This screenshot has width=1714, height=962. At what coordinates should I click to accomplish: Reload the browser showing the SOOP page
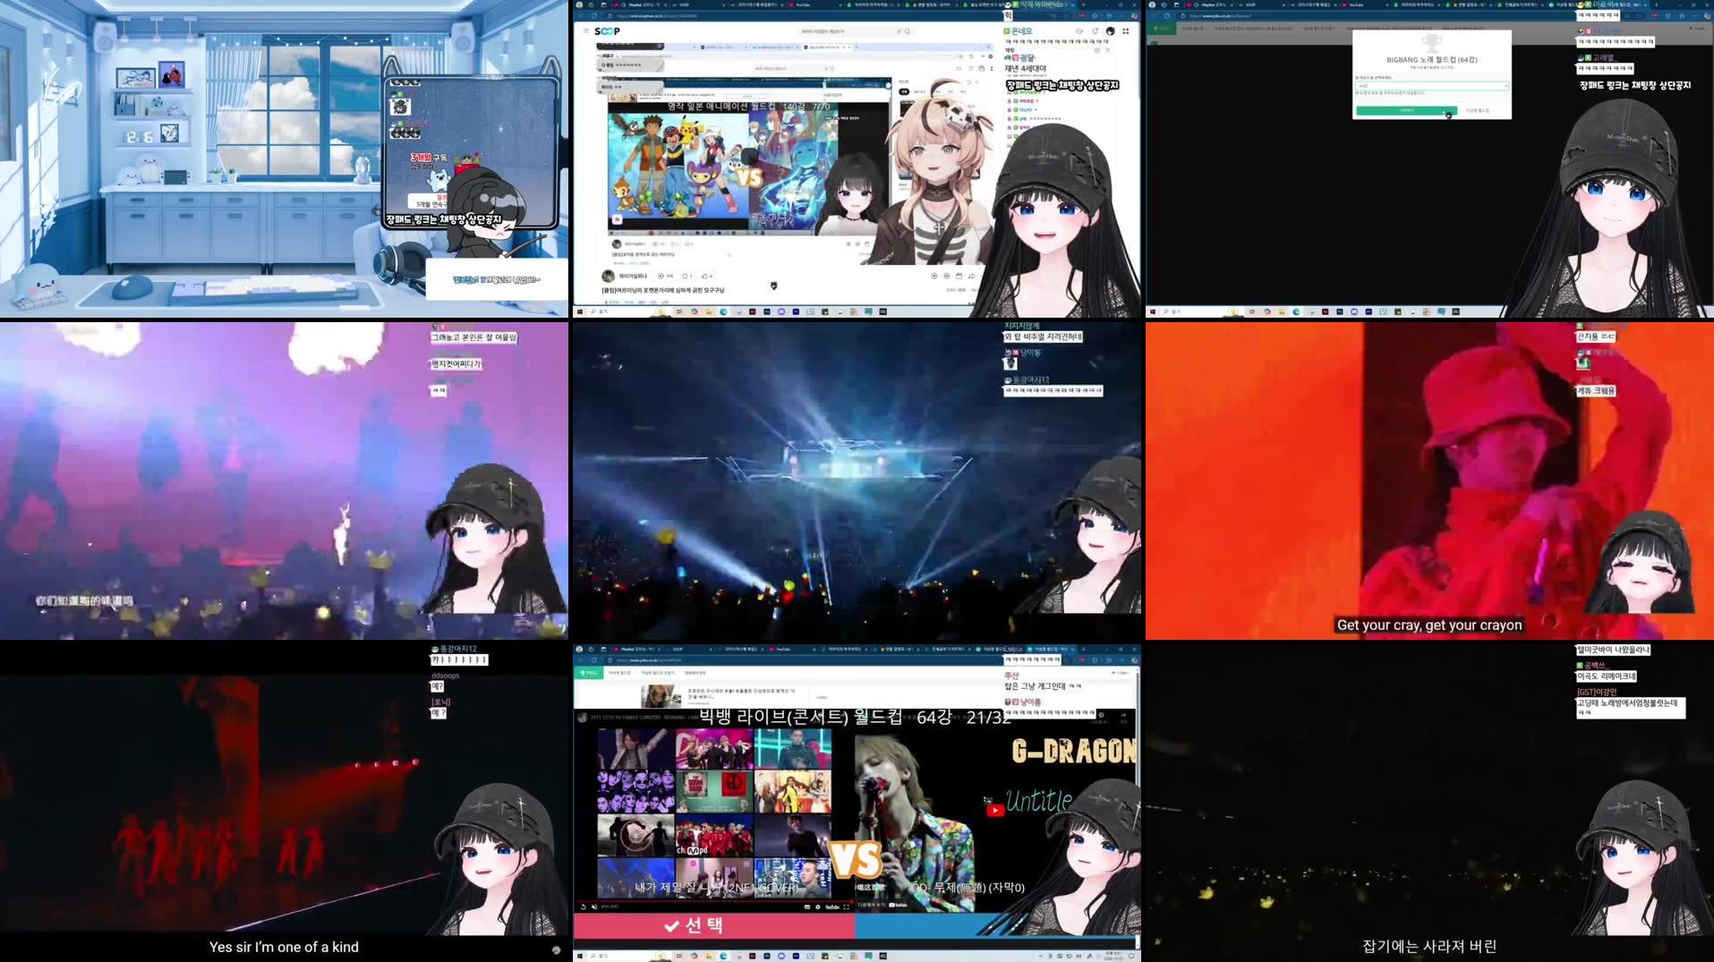(594, 15)
